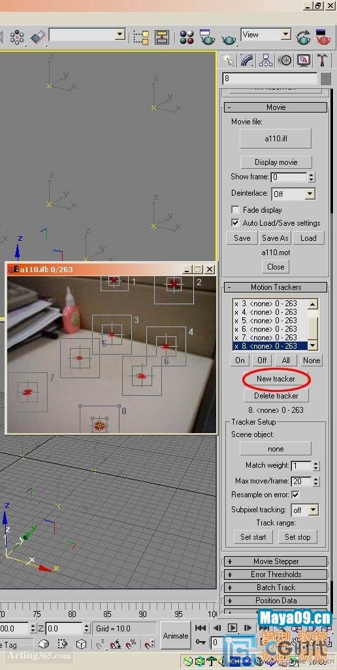Open ActiveShade floater red teapot icon

click(x=323, y=37)
